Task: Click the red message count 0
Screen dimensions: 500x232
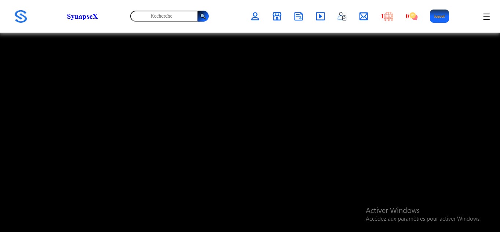Action: pyautogui.click(x=407, y=16)
